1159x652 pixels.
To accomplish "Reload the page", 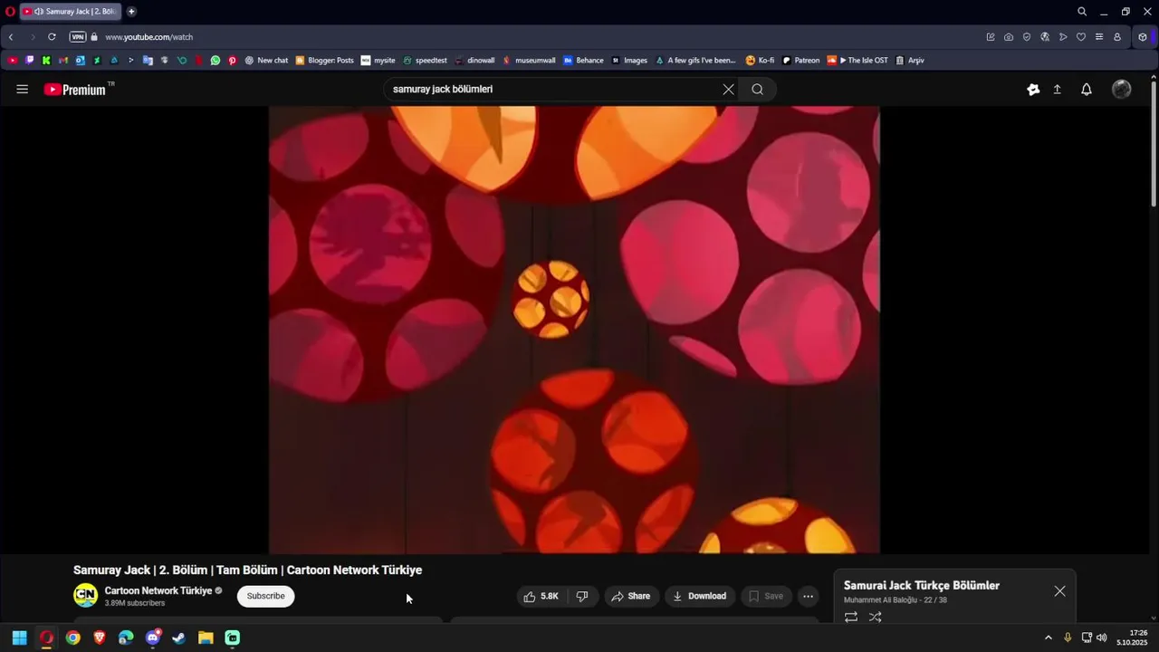I will point(52,37).
